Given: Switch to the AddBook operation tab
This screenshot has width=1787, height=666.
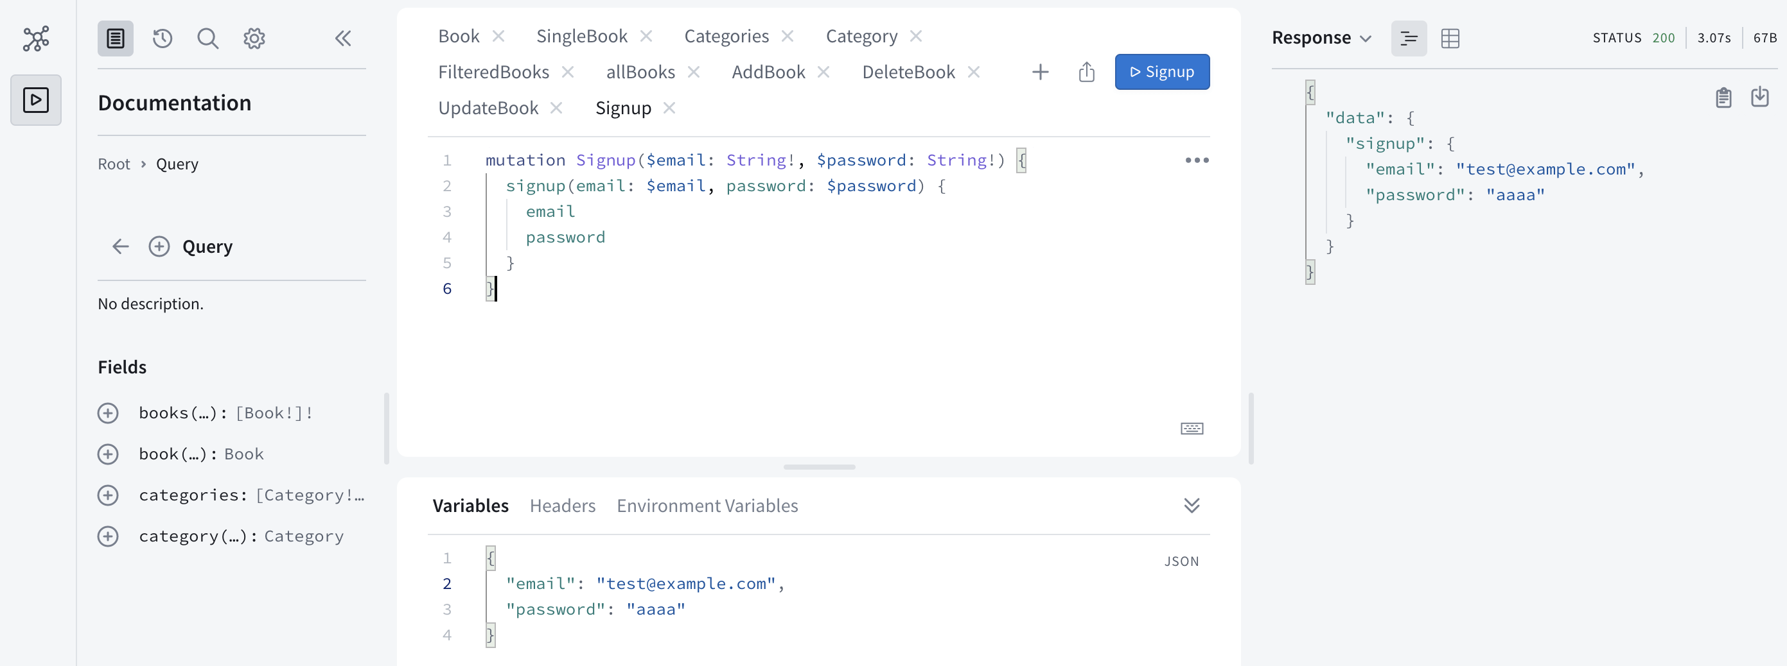Looking at the screenshot, I should (x=768, y=72).
